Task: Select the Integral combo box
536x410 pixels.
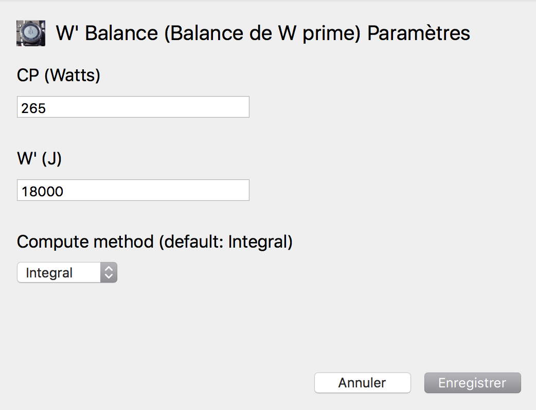Action: [x=67, y=272]
